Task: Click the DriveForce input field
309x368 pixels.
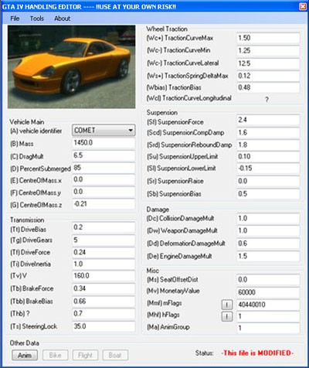Action: (x=104, y=252)
